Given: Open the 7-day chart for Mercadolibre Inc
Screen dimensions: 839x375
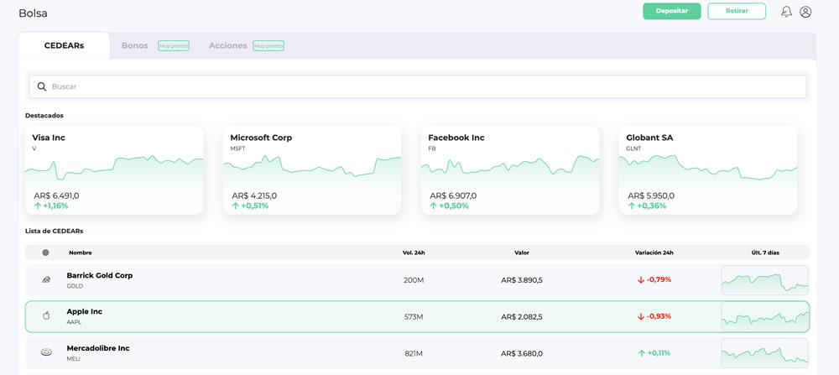Looking at the screenshot, I should [x=764, y=353].
